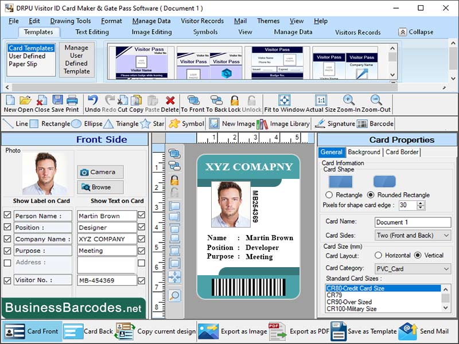Click Export as PDF icon
The width and height of the screenshot is (459, 344).
pos(278,331)
